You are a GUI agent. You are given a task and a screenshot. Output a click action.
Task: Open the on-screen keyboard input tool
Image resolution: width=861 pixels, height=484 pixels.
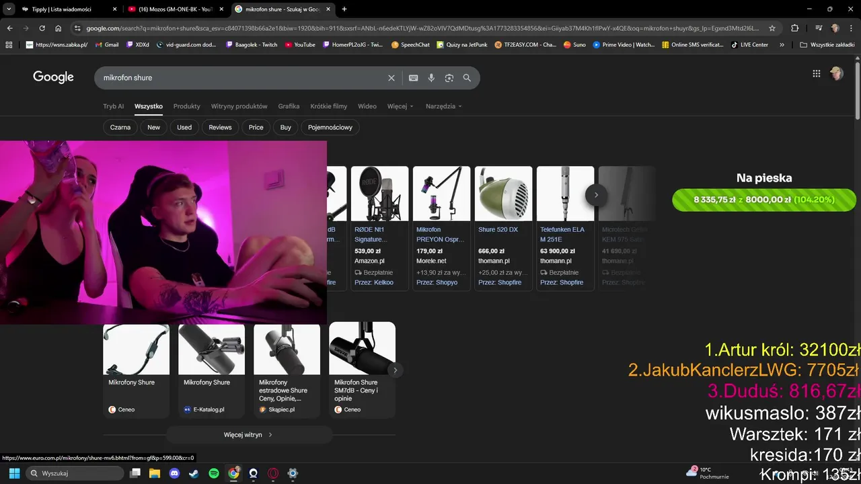pos(414,78)
